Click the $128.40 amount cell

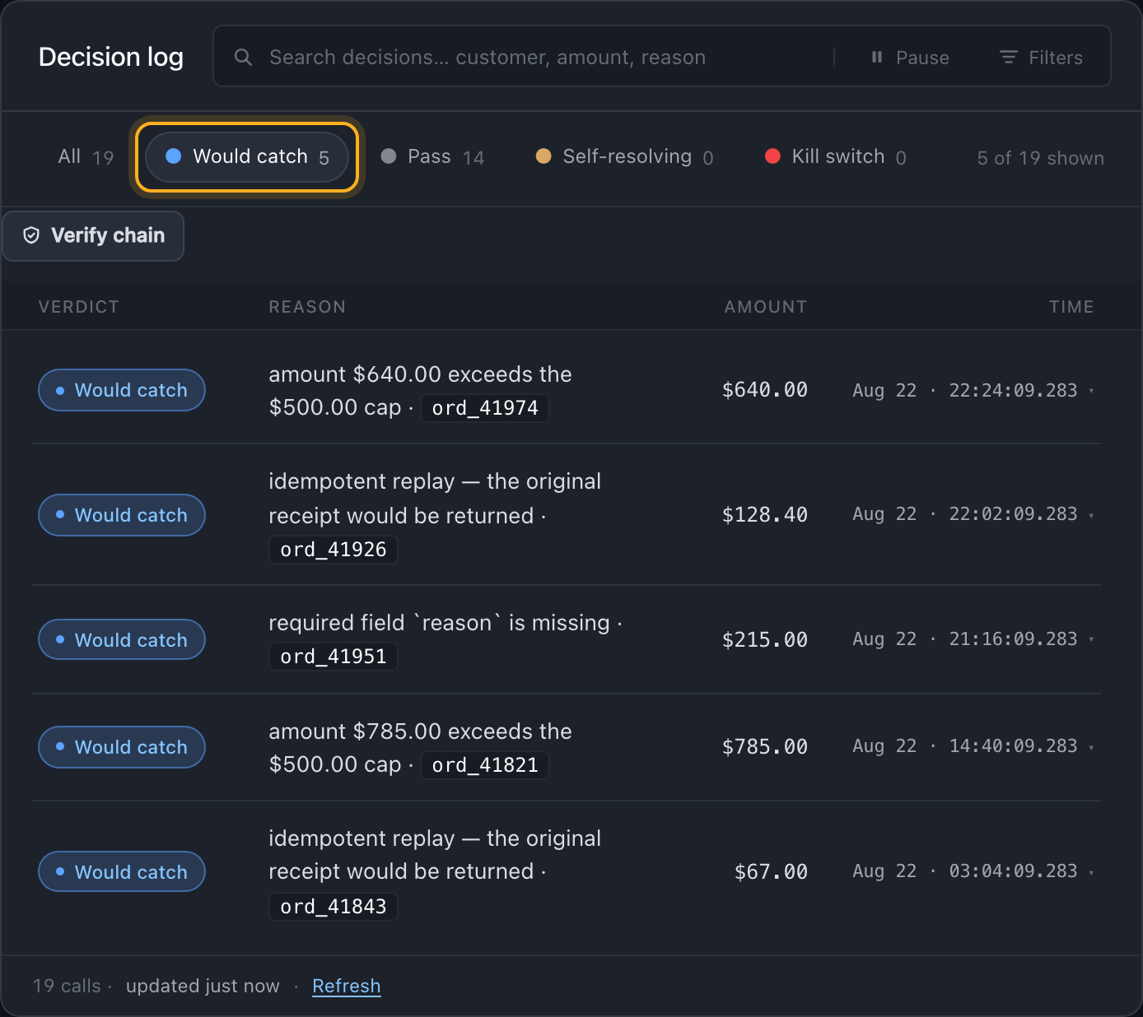pos(765,515)
